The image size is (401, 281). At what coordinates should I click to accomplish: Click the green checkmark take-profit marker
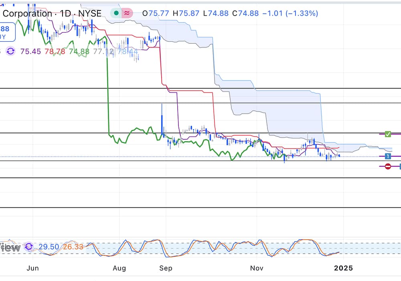[388, 134]
